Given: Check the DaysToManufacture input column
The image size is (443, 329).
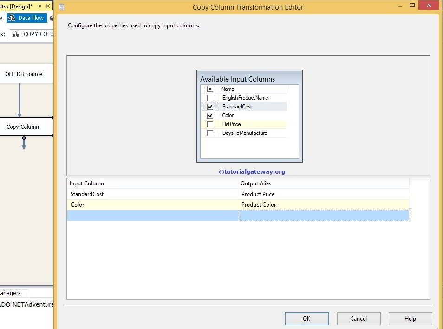Looking at the screenshot, I should point(210,133).
